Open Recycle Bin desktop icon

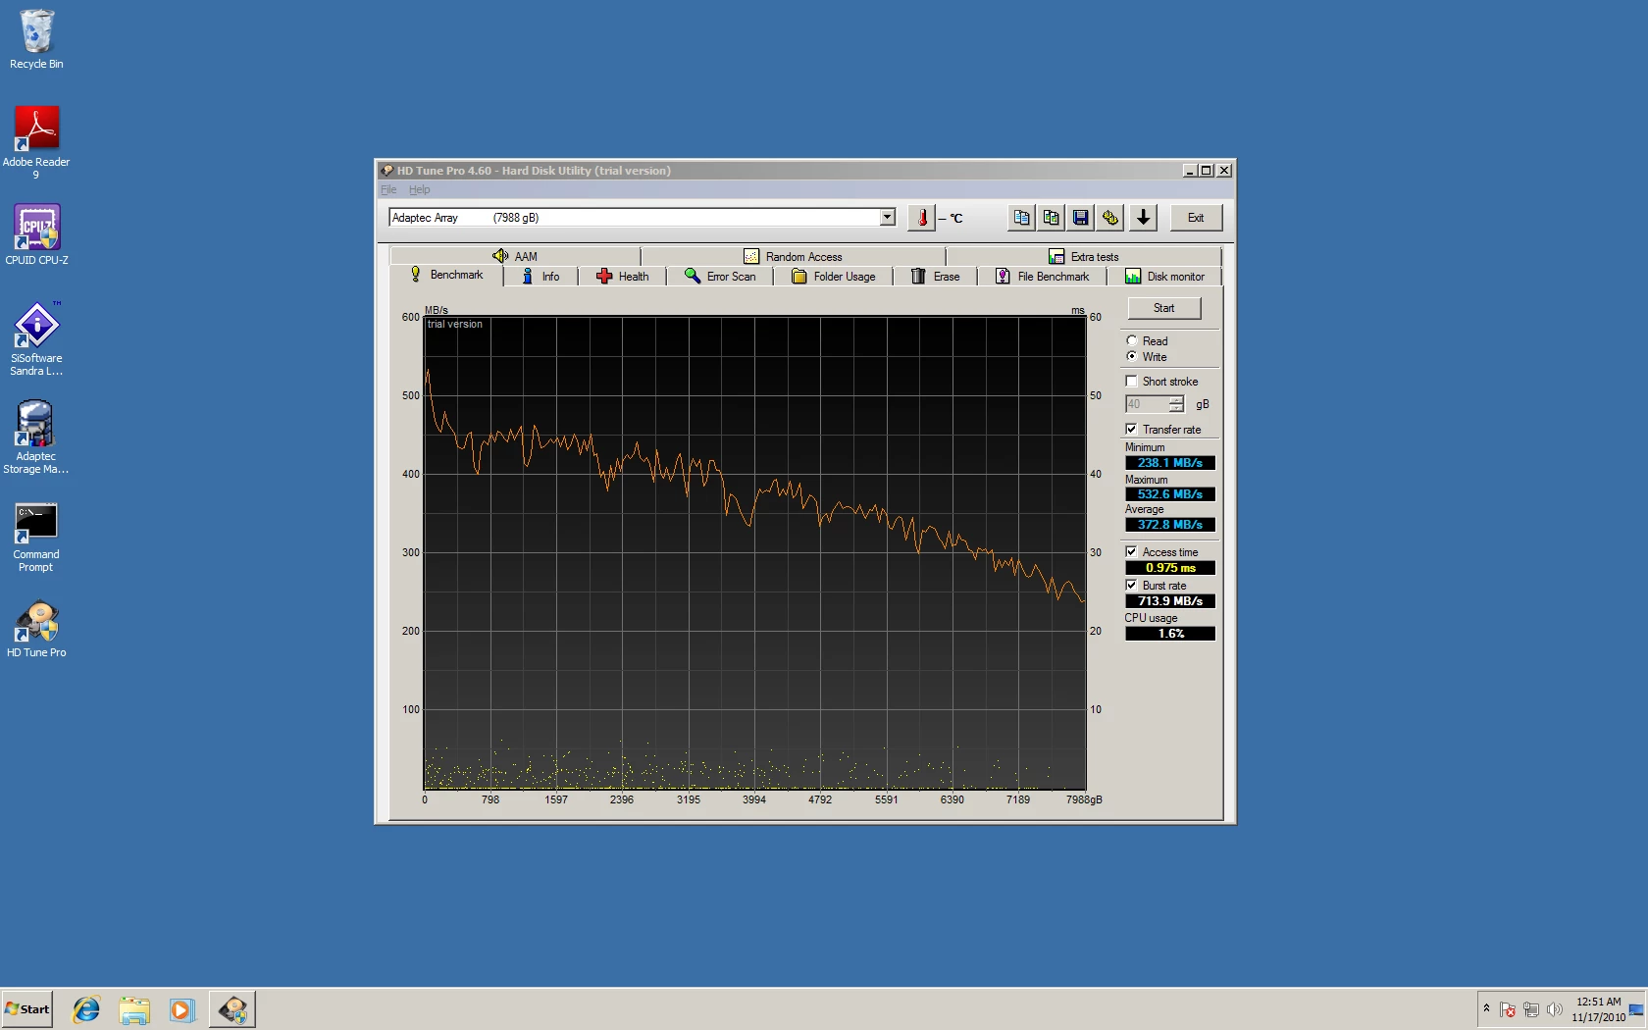(x=36, y=39)
